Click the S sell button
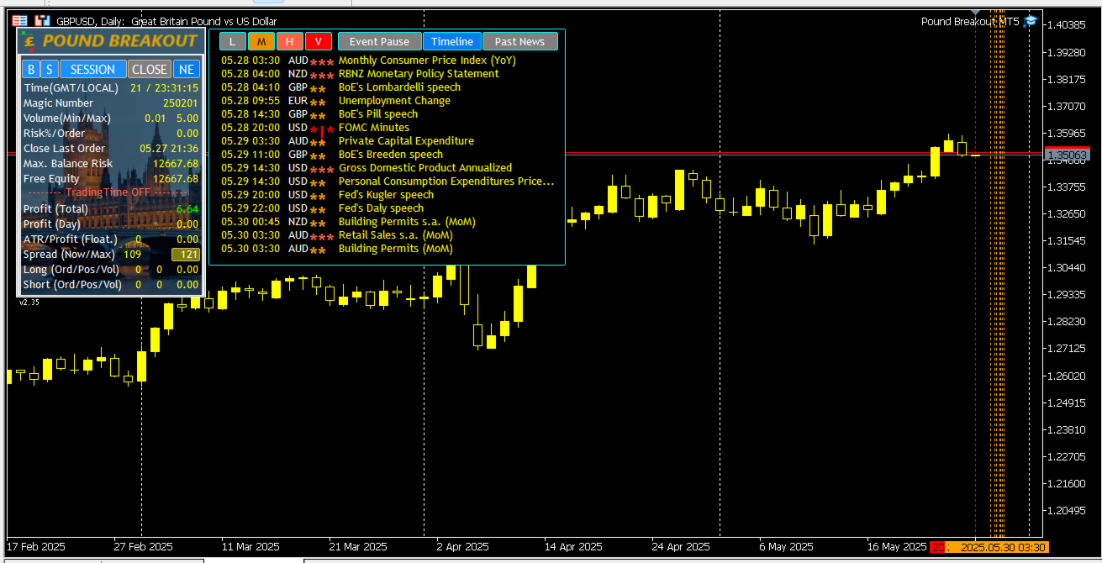 (x=50, y=70)
